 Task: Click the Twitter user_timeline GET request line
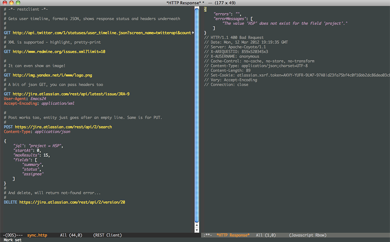tap(98, 33)
